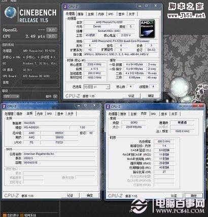Open 处理器 tab in mainboard CPU-Z window

click(9, 114)
